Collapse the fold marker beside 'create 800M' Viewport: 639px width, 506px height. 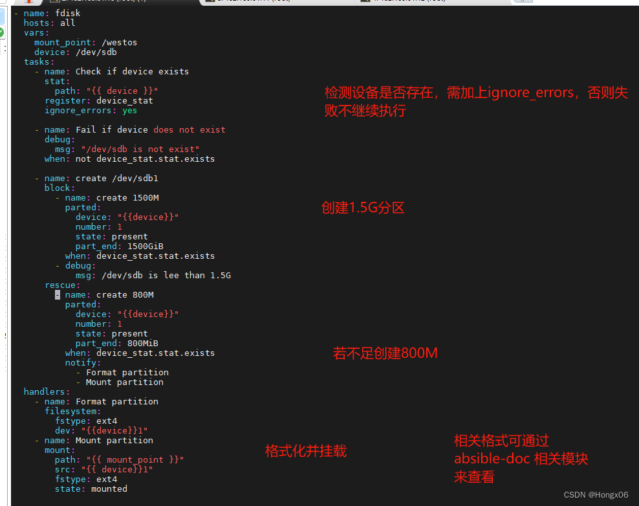coord(57,294)
